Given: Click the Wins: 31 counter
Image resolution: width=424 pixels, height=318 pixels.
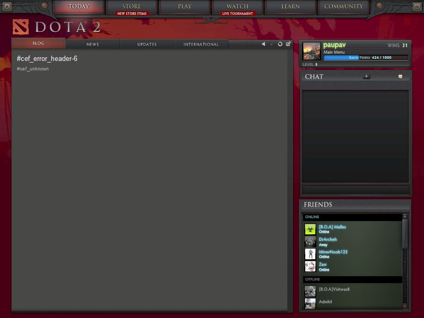Looking at the screenshot, I should 397,46.
